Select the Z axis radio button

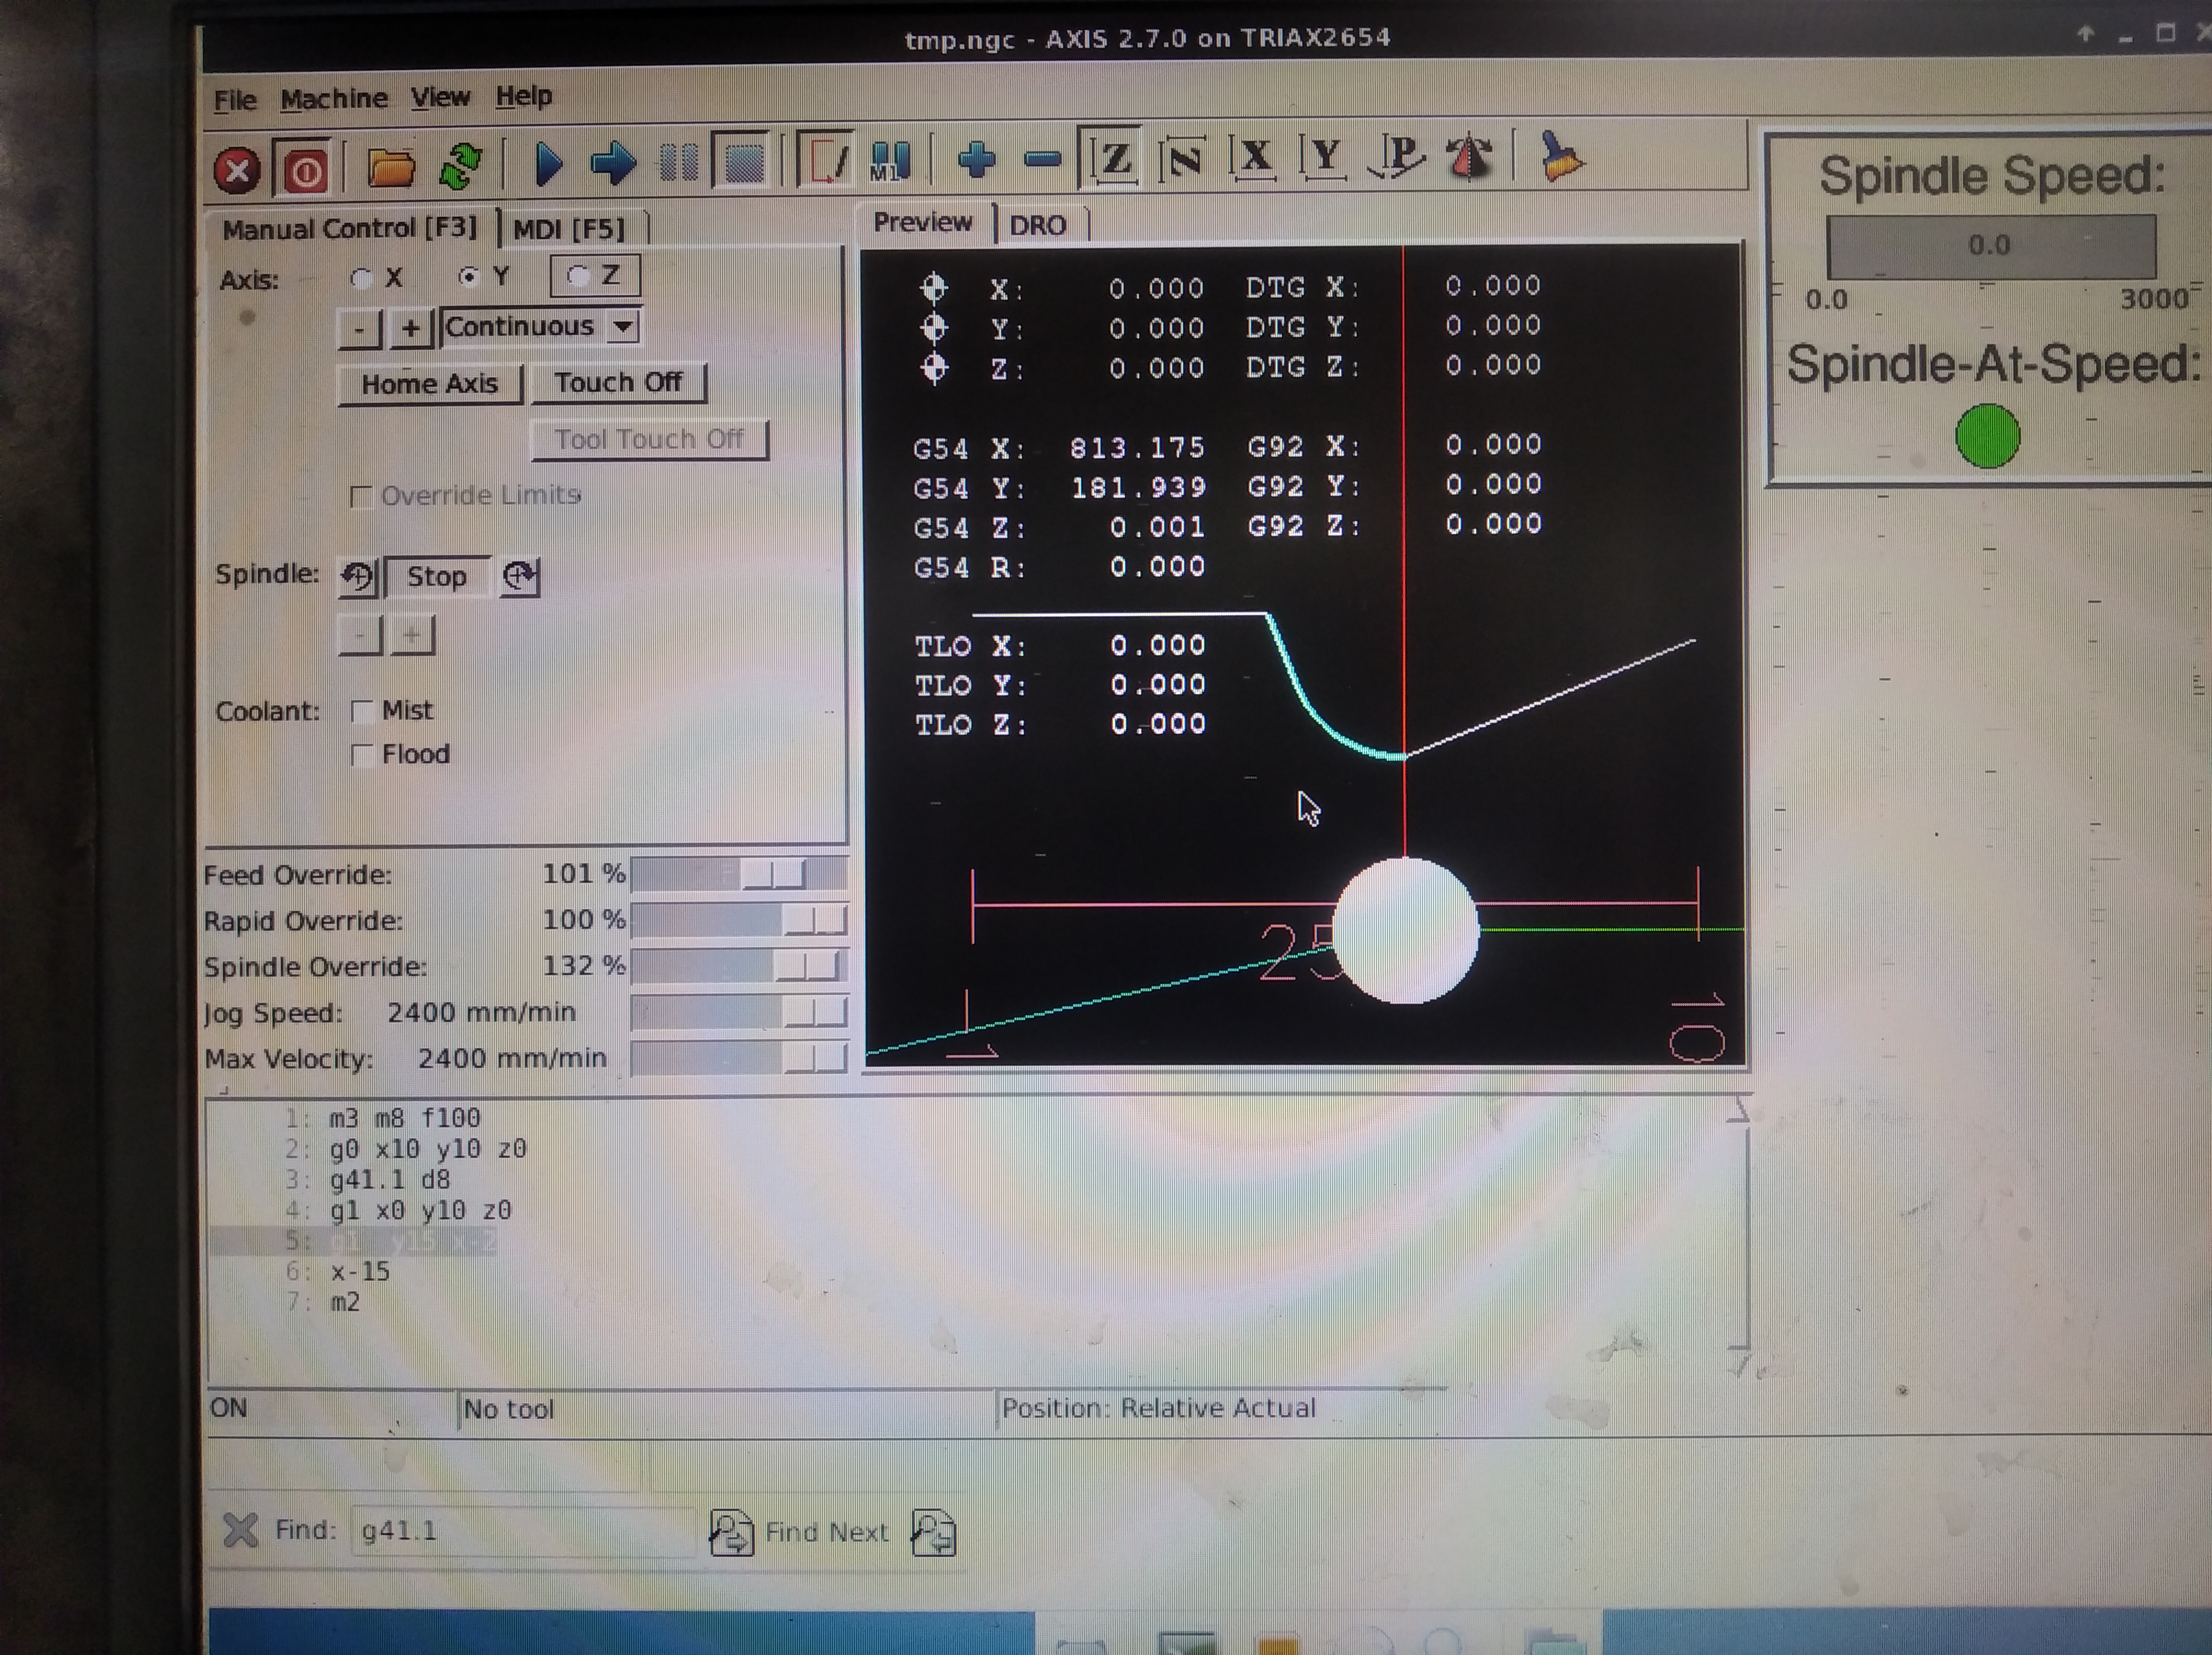click(578, 276)
